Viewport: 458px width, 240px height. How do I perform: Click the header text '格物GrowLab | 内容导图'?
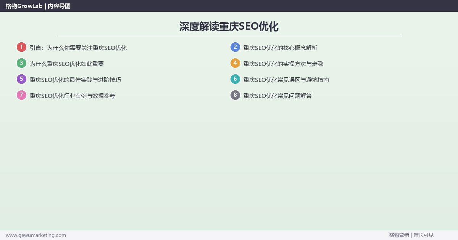pyautogui.click(x=38, y=6)
